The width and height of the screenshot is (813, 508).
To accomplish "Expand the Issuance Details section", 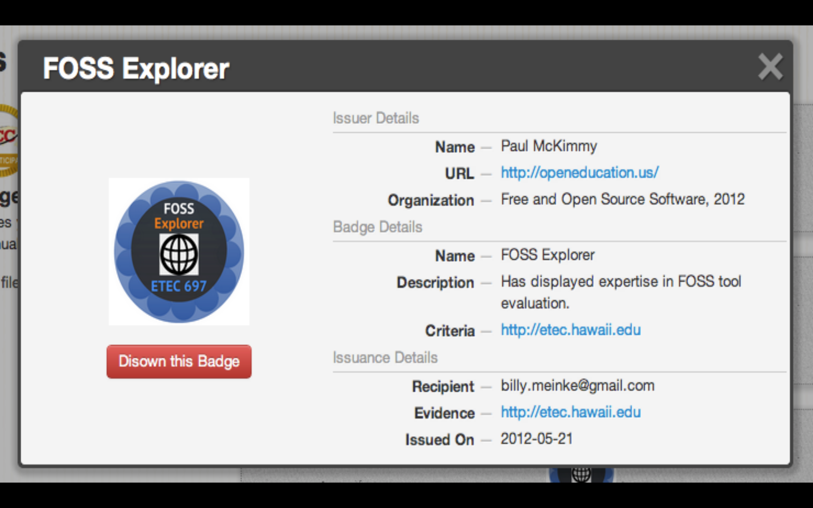I will pyautogui.click(x=385, y=357).
